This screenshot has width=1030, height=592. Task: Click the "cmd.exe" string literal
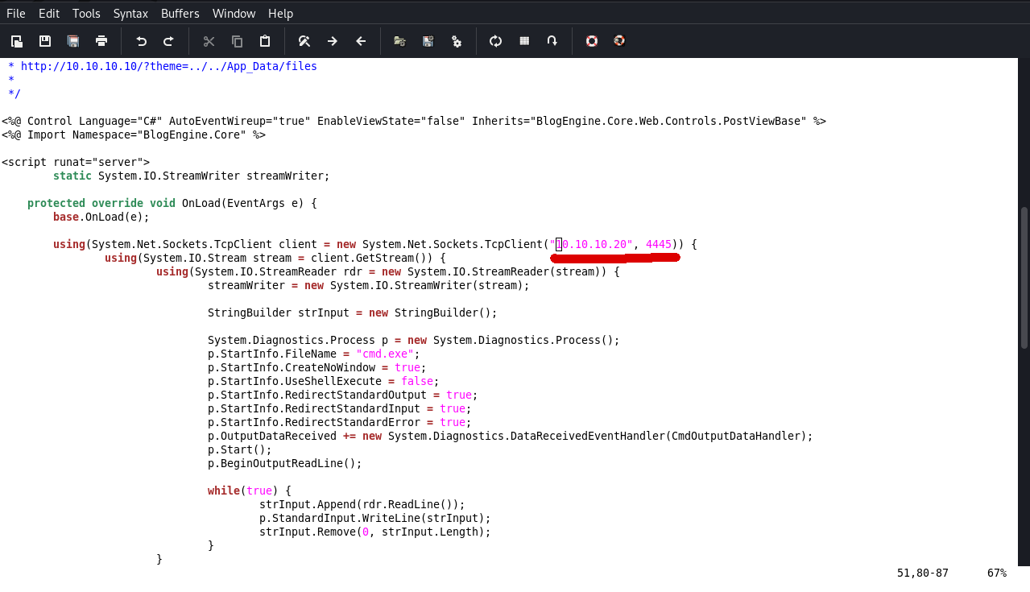coord(384,354)
